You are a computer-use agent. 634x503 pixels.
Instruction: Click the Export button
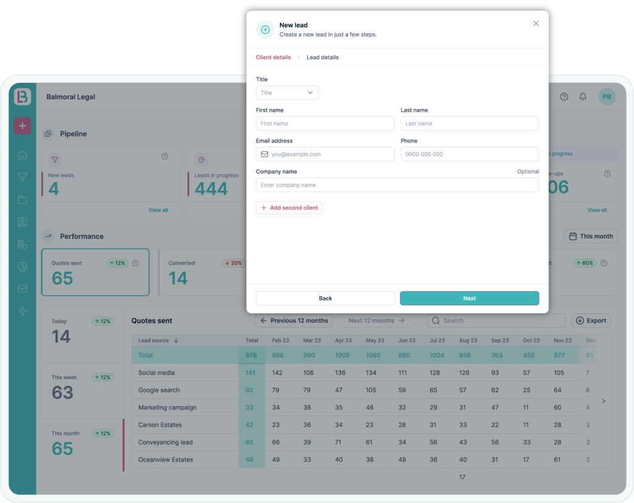click(x=591, y=321)
